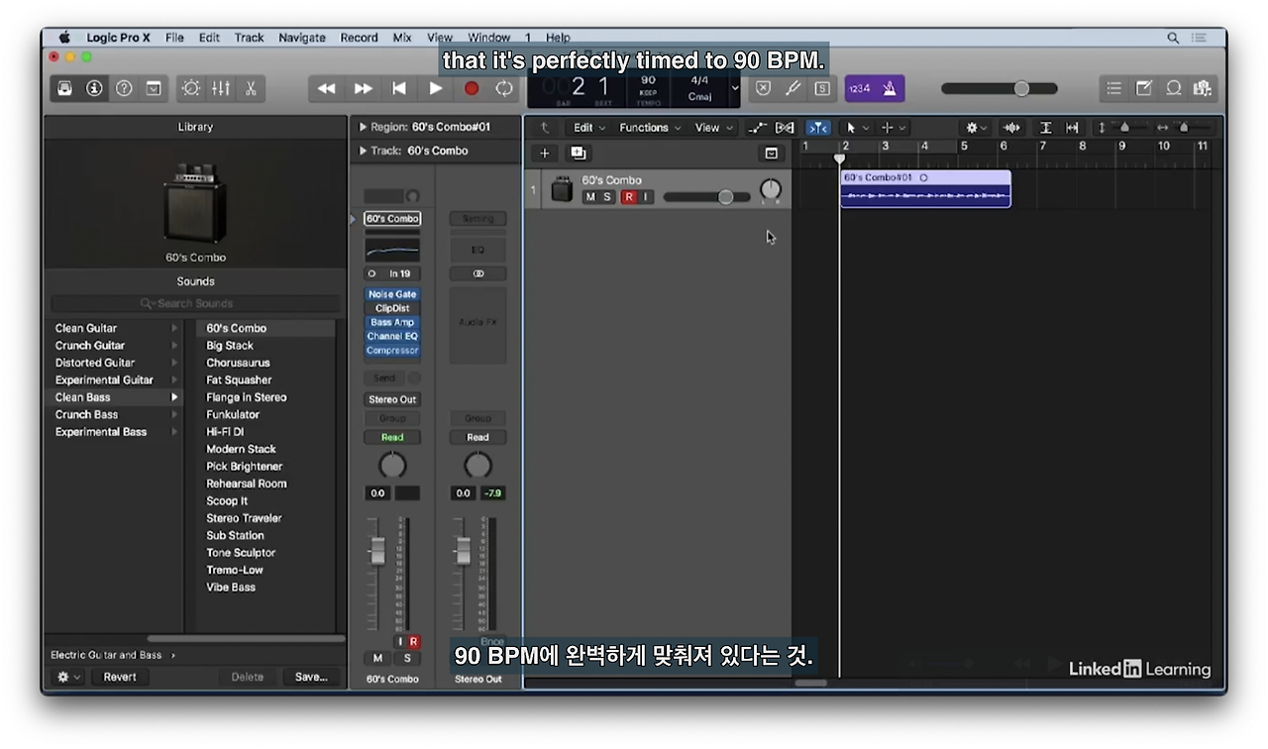Open tracks area View menu
1268x749 pixels.
(x=713, y=127)
